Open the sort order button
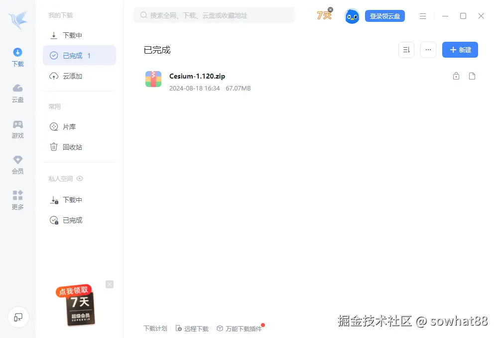This screenshot has height=338, width=498. pos(406,50)
